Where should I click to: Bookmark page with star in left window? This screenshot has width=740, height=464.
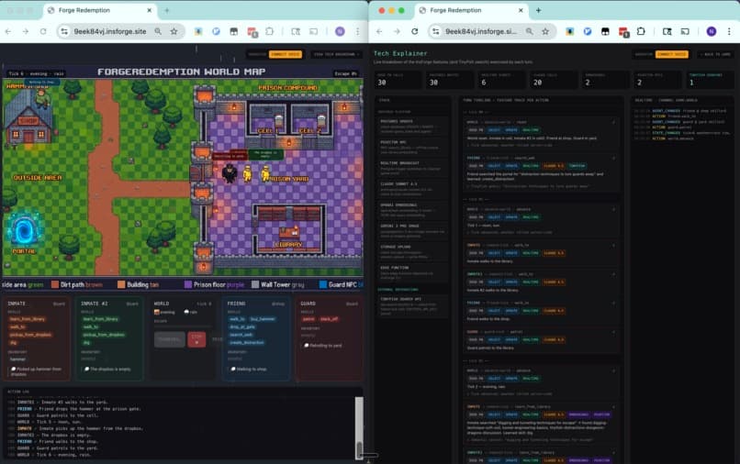[174, 31]
